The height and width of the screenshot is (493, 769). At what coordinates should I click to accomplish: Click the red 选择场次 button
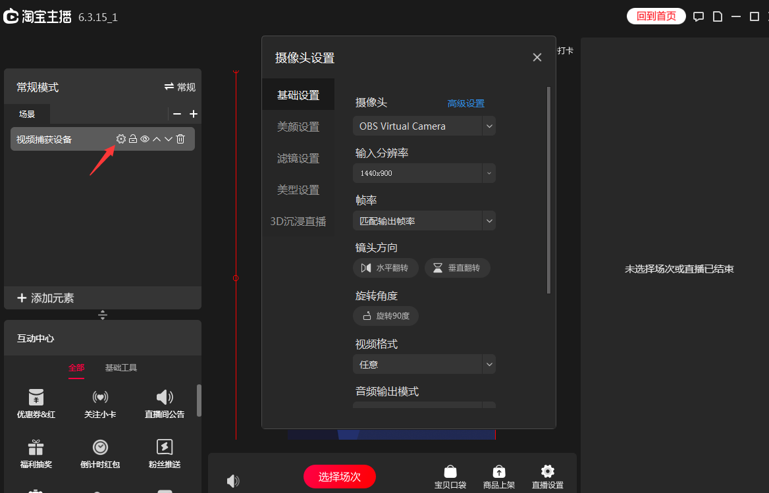tap(340, 477)
